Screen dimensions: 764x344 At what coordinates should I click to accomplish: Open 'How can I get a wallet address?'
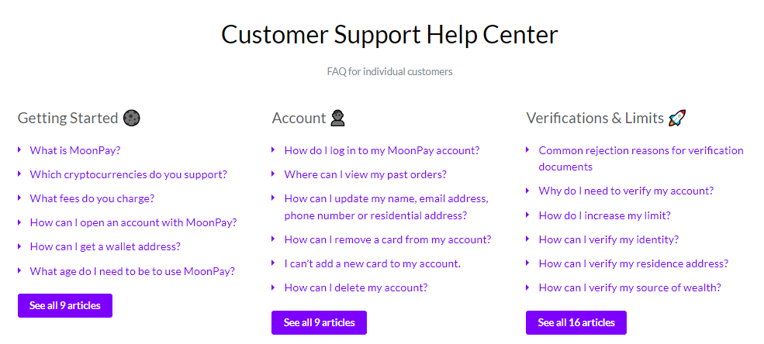(105, 246)
